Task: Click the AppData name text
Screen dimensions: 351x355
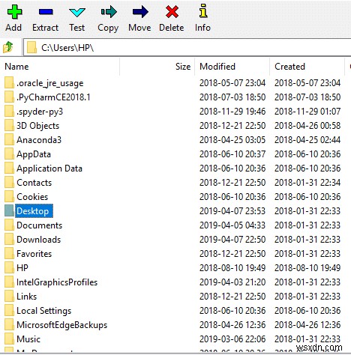Action: pos(34,154)
